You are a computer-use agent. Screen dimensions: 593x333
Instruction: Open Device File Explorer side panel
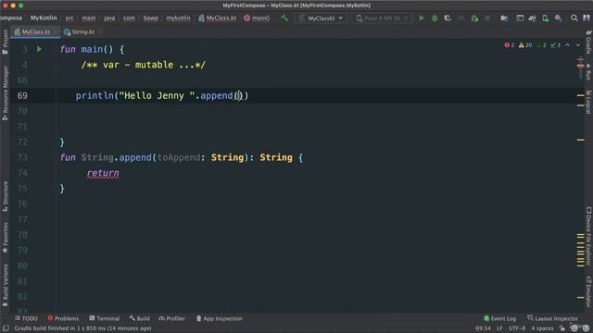click(x=588, y=236)
